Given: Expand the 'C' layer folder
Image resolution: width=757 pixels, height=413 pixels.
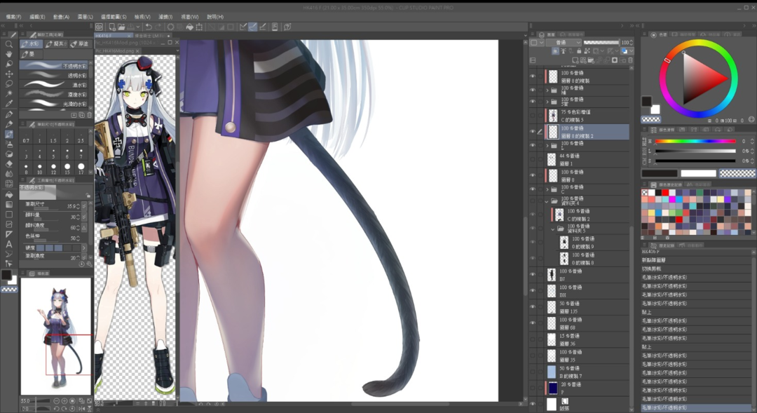Looking at the screenshot, I should [547, 189].
